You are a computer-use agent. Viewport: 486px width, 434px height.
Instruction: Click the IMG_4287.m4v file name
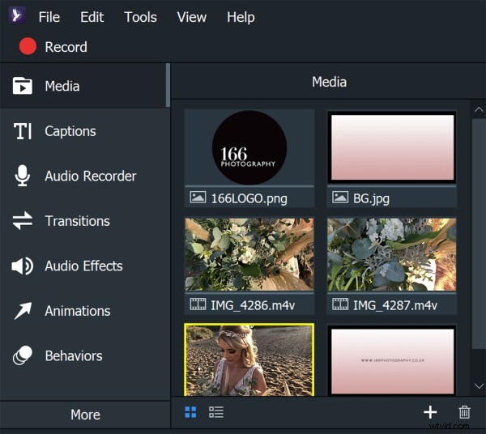tap(395, 305)
